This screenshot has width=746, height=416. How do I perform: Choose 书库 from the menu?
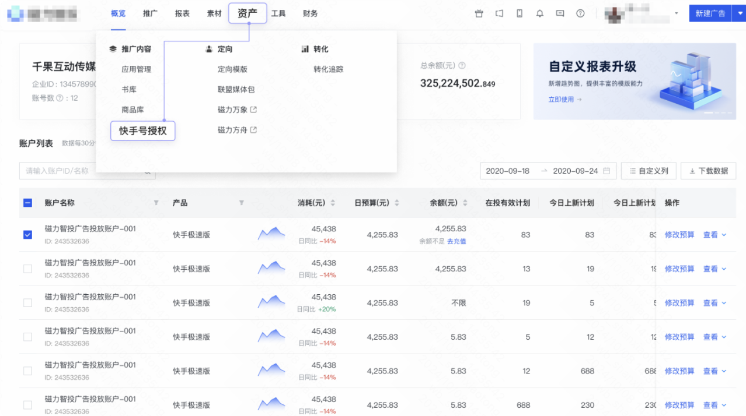129,90
